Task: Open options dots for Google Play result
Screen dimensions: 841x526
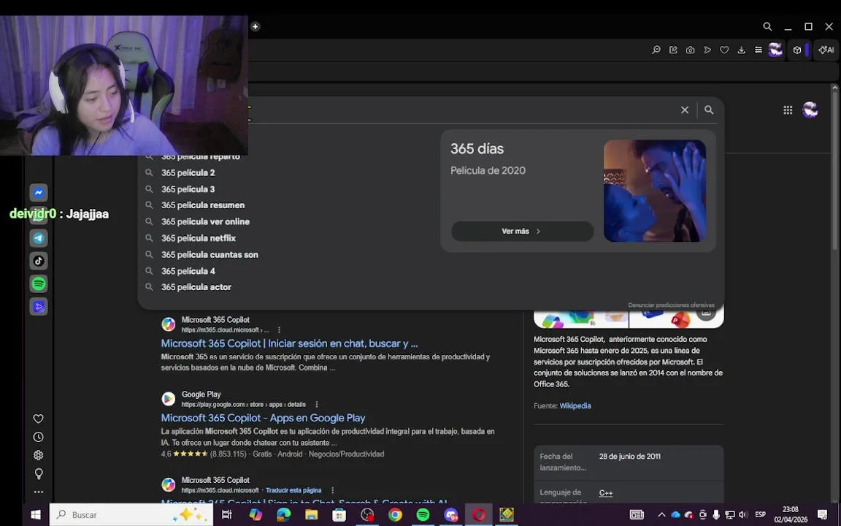Action: pyautogui.click(x=316, y=405)
